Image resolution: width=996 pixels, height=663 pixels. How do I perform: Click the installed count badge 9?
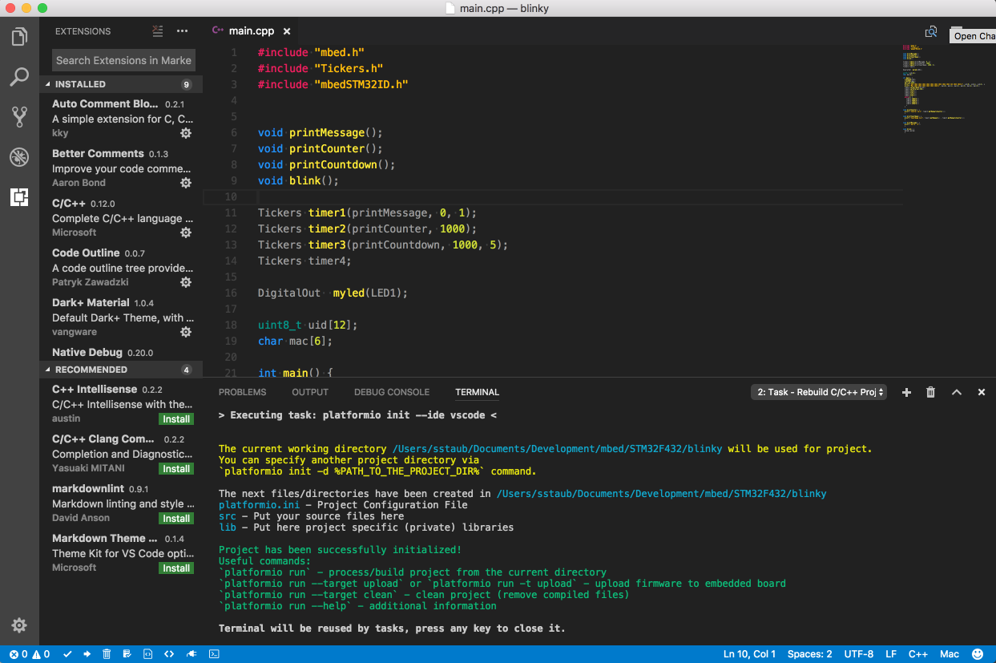187,84
